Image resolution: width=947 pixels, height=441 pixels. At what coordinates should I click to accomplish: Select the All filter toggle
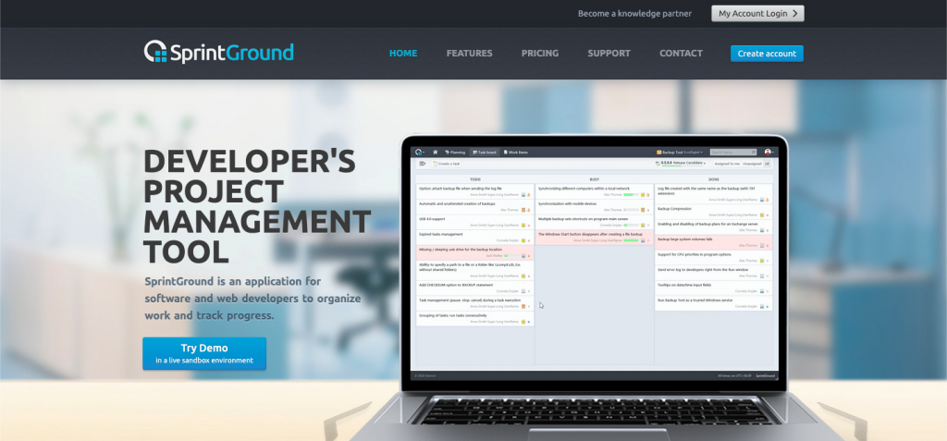coord(767,164)
